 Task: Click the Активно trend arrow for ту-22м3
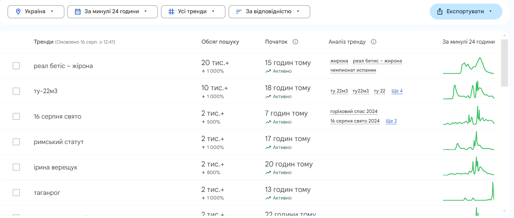[268, 96]
